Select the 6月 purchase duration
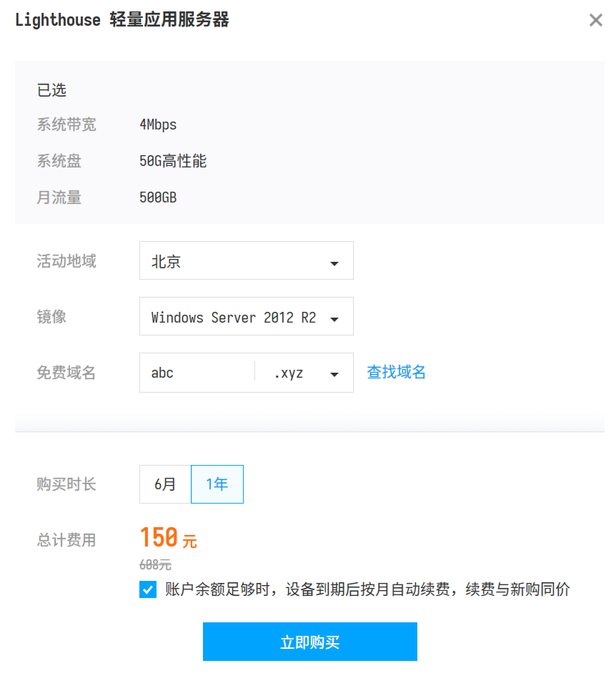 coord(165,484)
